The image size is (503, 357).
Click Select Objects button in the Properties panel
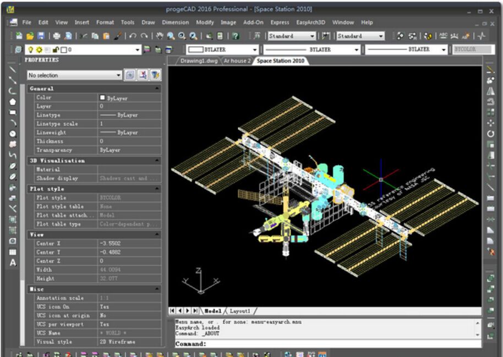tap(143, 75)
